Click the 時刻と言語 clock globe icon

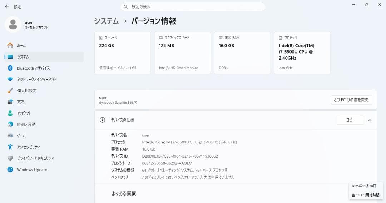(10, 125)
